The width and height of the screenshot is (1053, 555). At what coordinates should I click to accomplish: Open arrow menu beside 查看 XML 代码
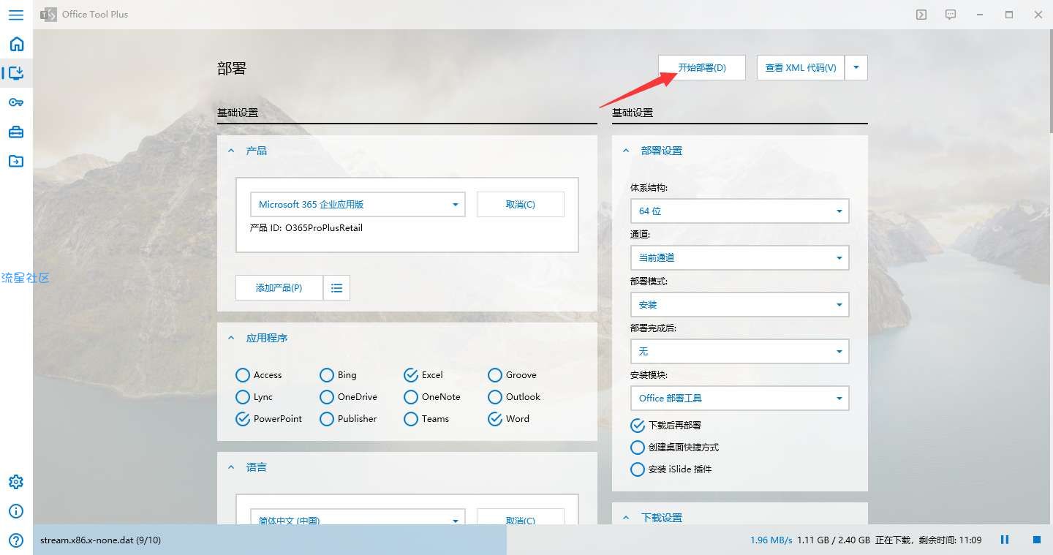coord(856,68)
